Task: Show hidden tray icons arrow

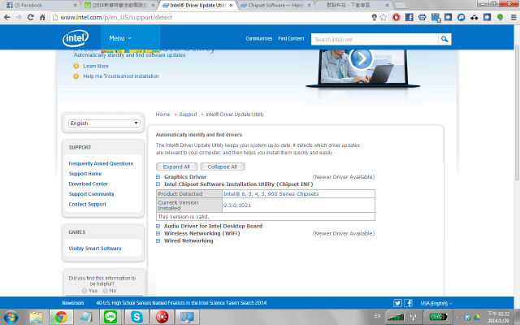Action: coord(457,318)
